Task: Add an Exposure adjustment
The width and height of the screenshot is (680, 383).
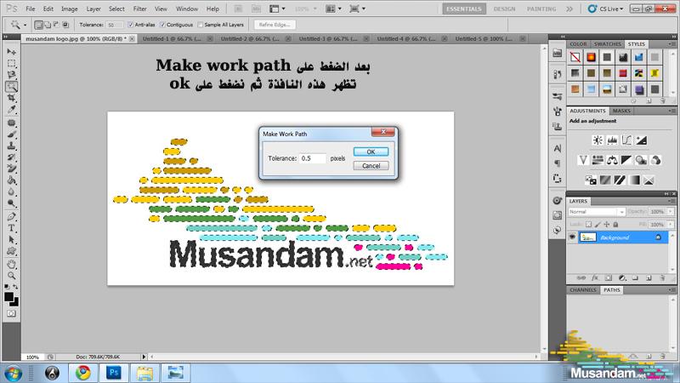Action: tap(642, 140)
